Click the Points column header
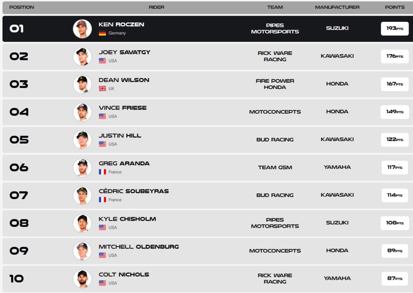Viewport: 413px width, 293px height. 394,7
